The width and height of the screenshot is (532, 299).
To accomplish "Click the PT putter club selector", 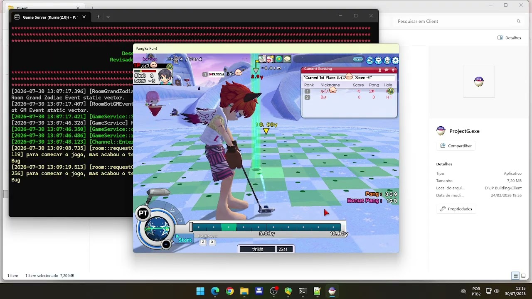I will (x=143, y=213).
